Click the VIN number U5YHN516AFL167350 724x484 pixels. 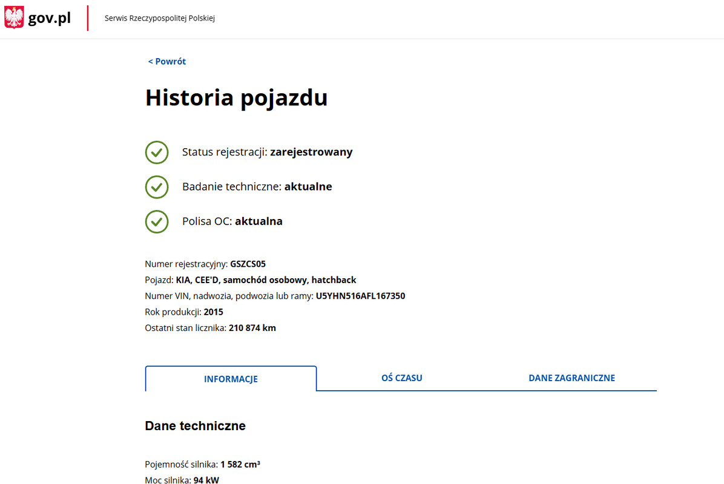(361, 296)
